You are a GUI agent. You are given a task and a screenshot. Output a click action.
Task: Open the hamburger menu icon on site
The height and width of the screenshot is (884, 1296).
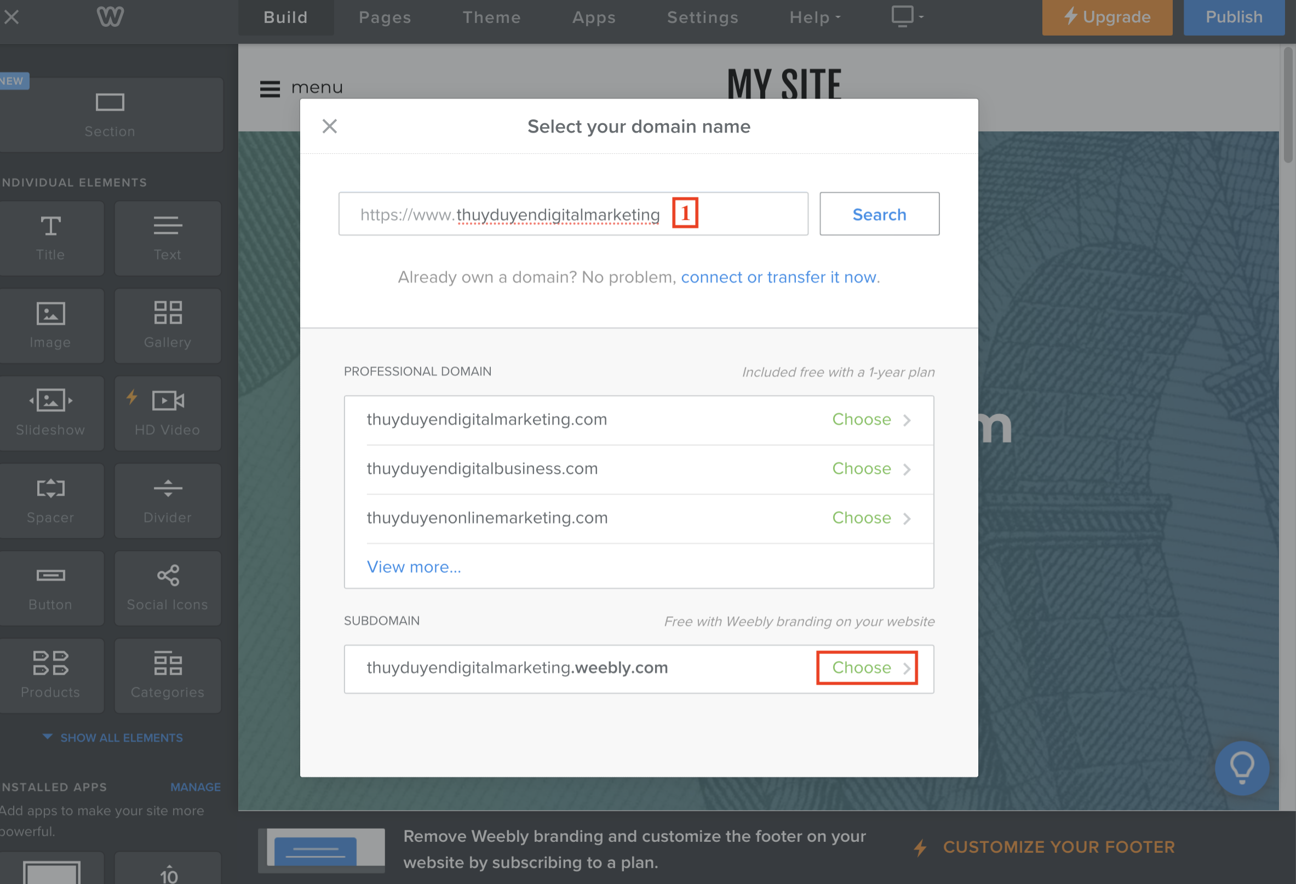(x=270, y=89)
